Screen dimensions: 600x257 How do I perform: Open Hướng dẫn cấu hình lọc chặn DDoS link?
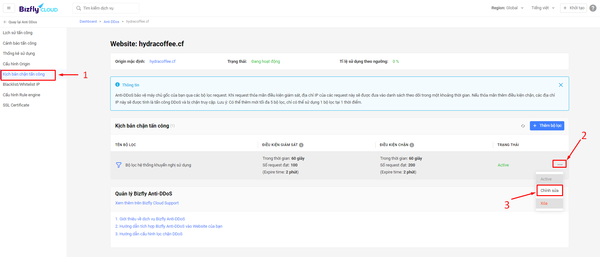[x=149, y=234]
